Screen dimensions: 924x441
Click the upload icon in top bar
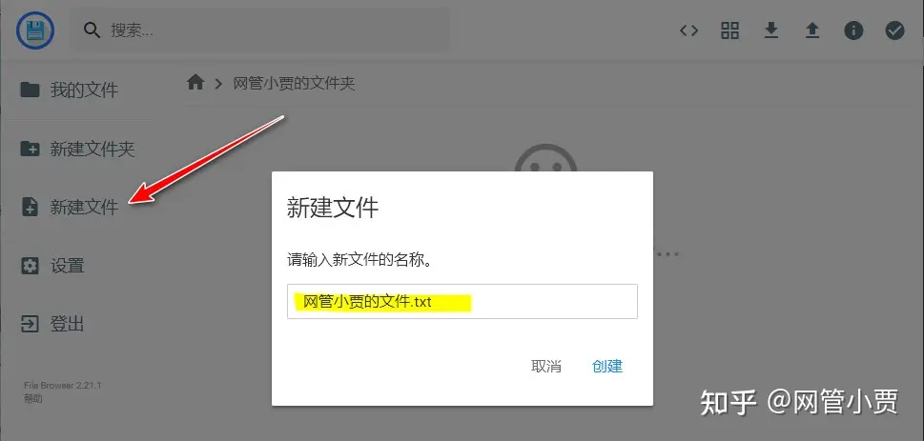[x=812, y=30]
